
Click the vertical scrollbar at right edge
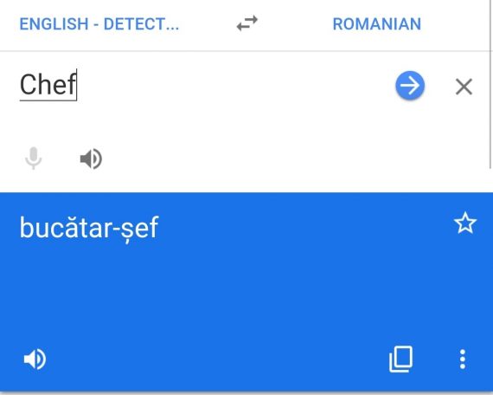(x=490, y=84)
